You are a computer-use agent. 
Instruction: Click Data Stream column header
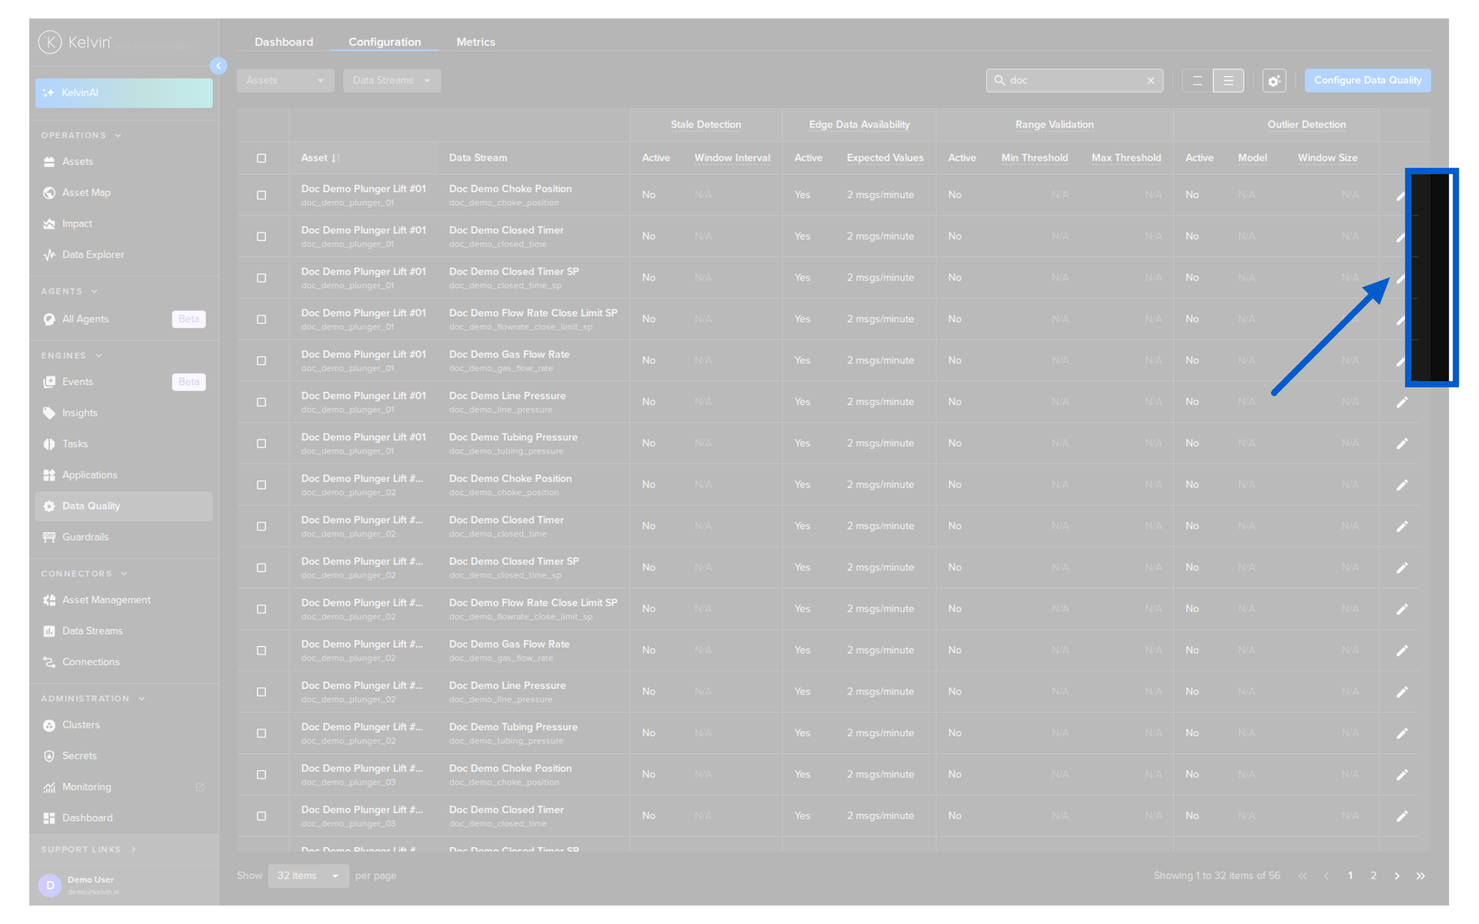click(x=478, y=158)
